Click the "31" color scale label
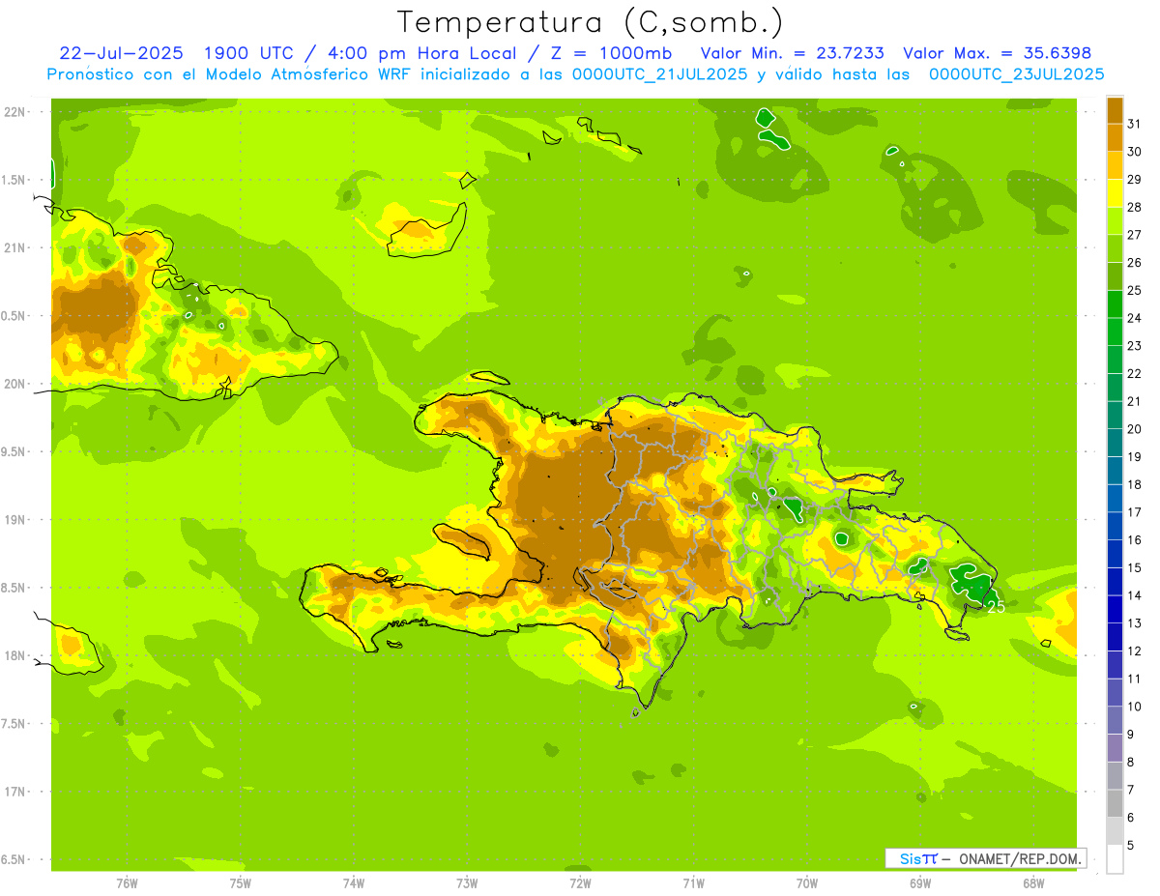 point(1135,124)
